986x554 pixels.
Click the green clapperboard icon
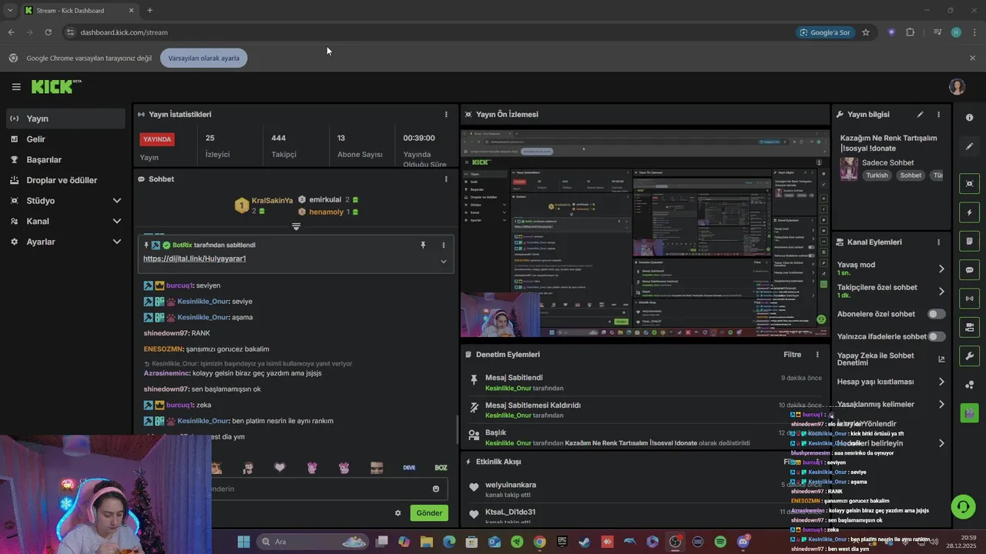point(970,413)
